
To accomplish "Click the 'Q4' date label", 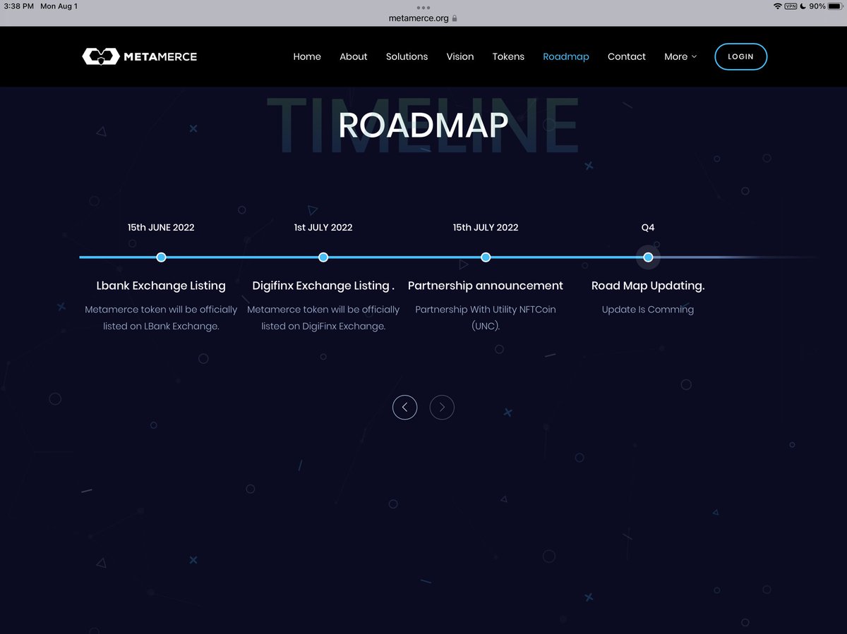I will (x=648, y=227).
